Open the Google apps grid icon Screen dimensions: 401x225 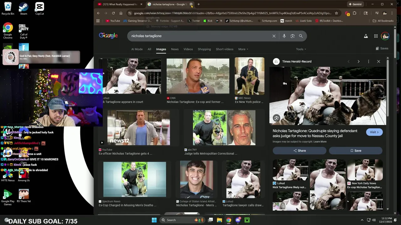[x=376, y=36]
